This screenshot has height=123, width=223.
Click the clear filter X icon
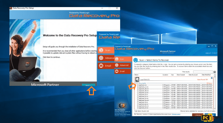[215, 72]
